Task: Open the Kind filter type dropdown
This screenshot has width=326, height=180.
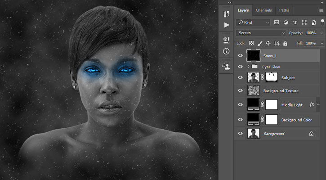Action: (x=253, y=22)
